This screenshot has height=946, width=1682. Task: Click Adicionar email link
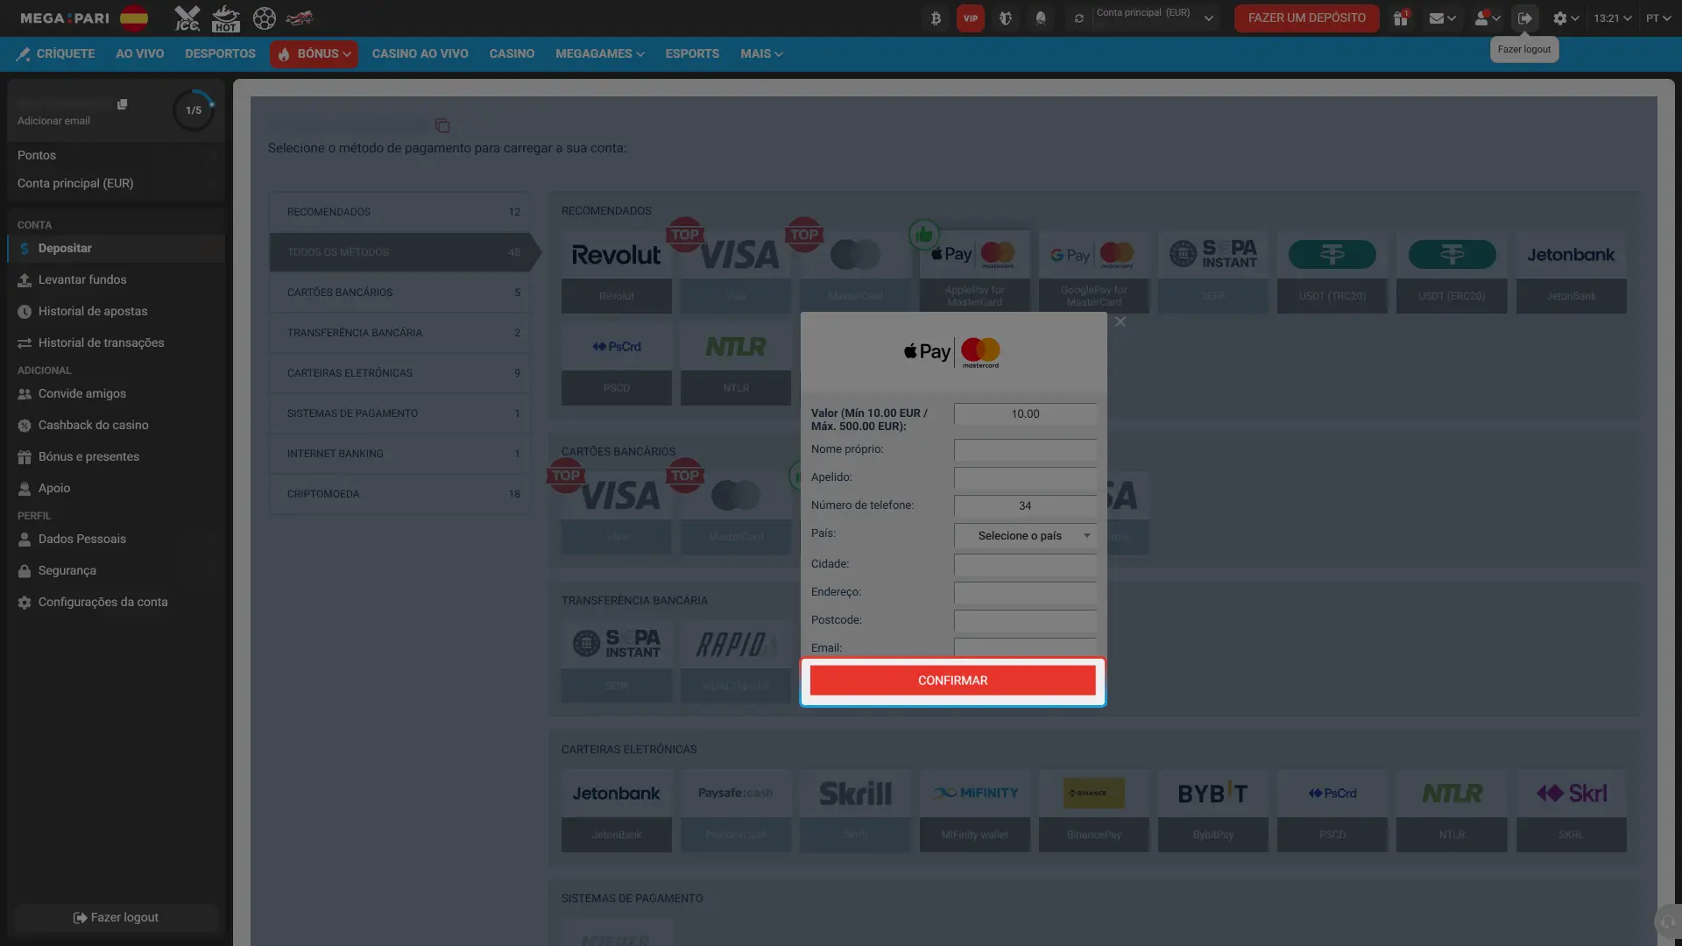tap(53, 121)
